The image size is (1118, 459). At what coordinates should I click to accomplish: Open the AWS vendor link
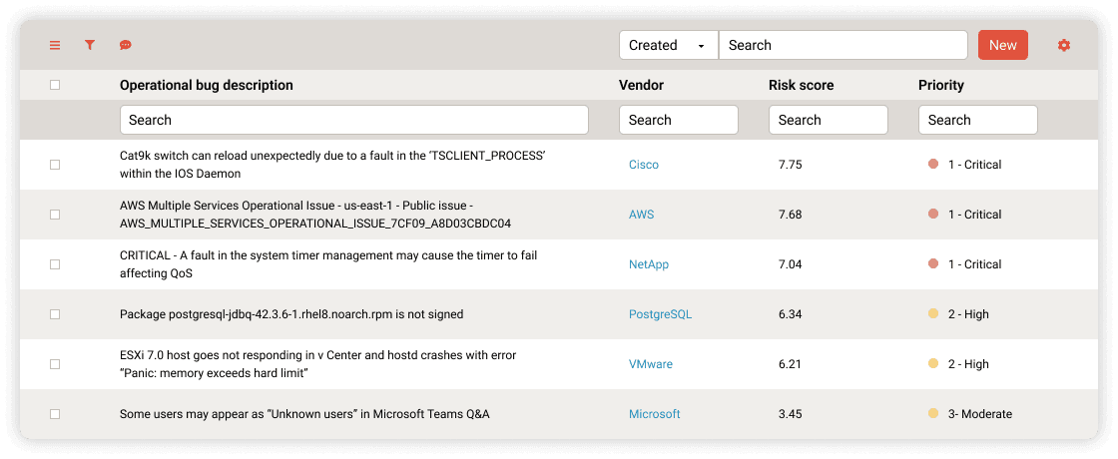pos(642,215)
